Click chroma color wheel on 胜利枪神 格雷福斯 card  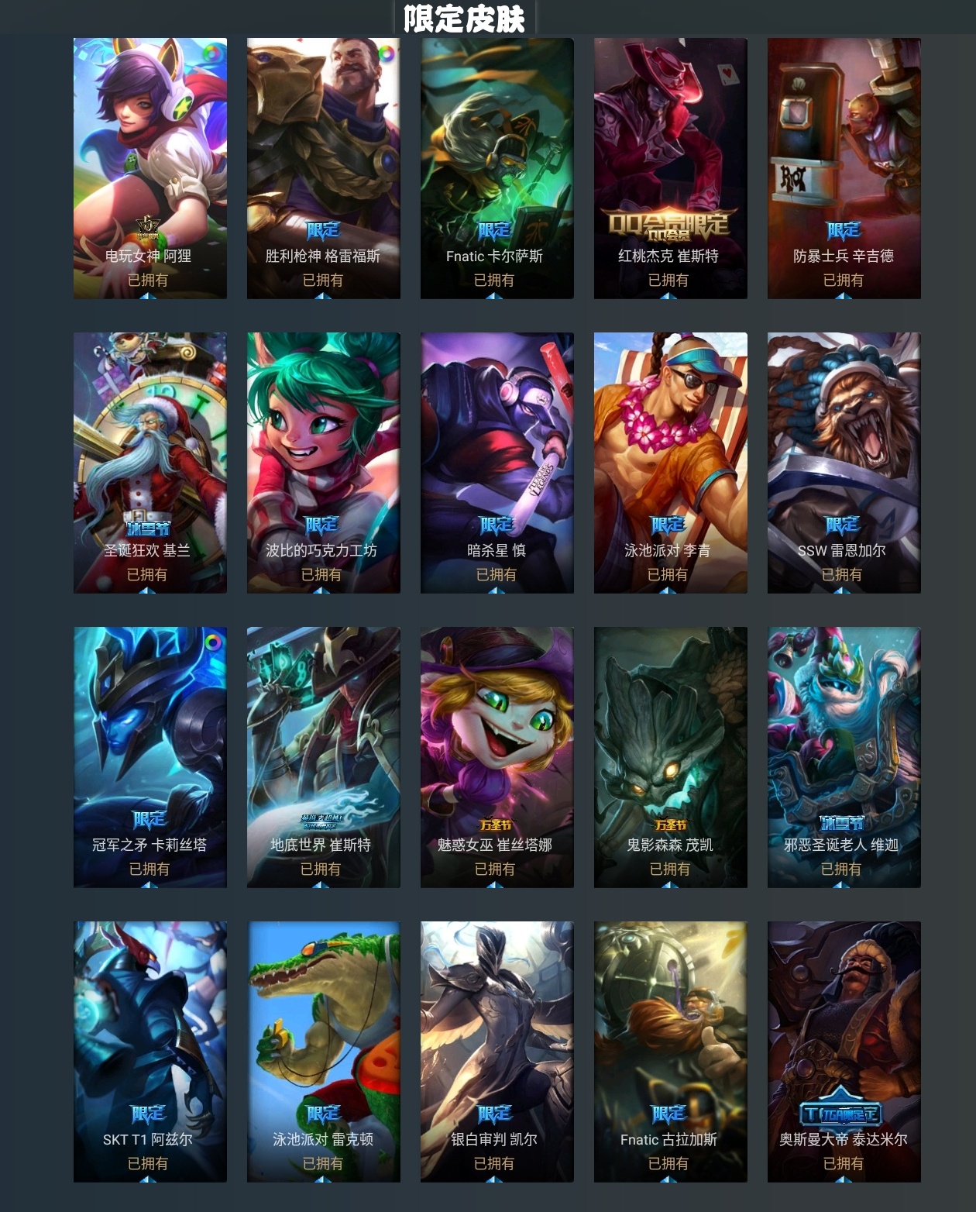(386, 54)
